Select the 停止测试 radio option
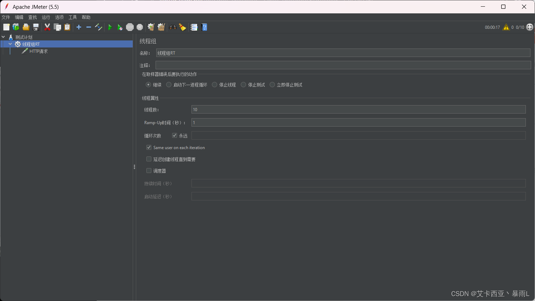 point(243,85)
